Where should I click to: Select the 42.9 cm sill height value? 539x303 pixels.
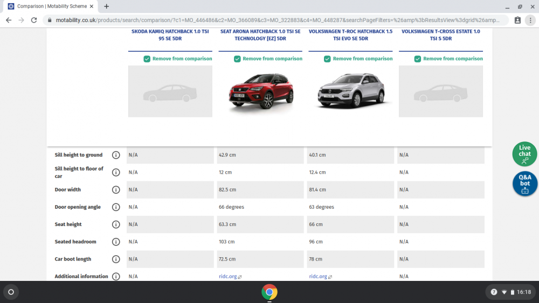[x=227, y=155]
